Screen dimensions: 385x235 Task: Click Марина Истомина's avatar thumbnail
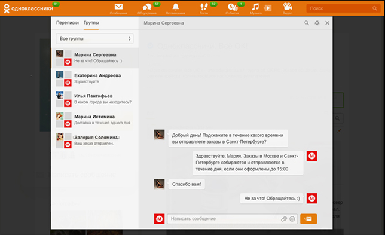point(60,115)
